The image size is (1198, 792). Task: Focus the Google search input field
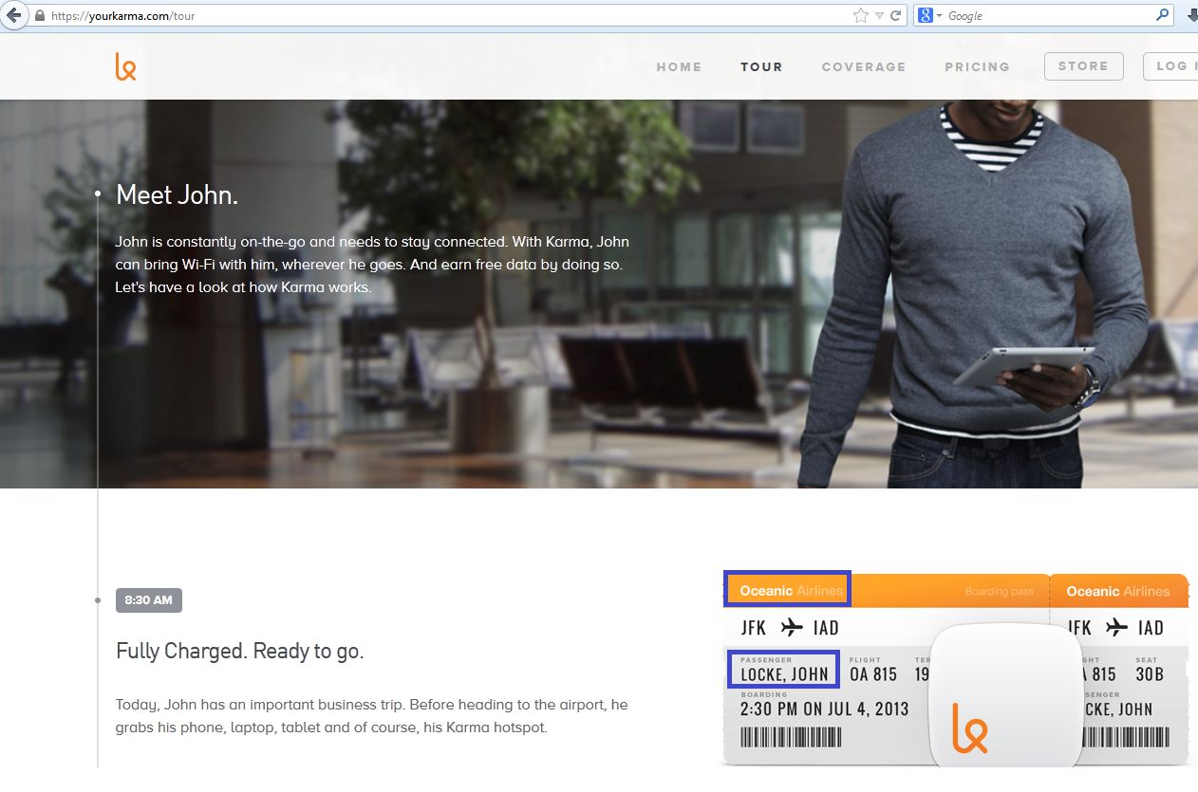(x=1044, y=16)
